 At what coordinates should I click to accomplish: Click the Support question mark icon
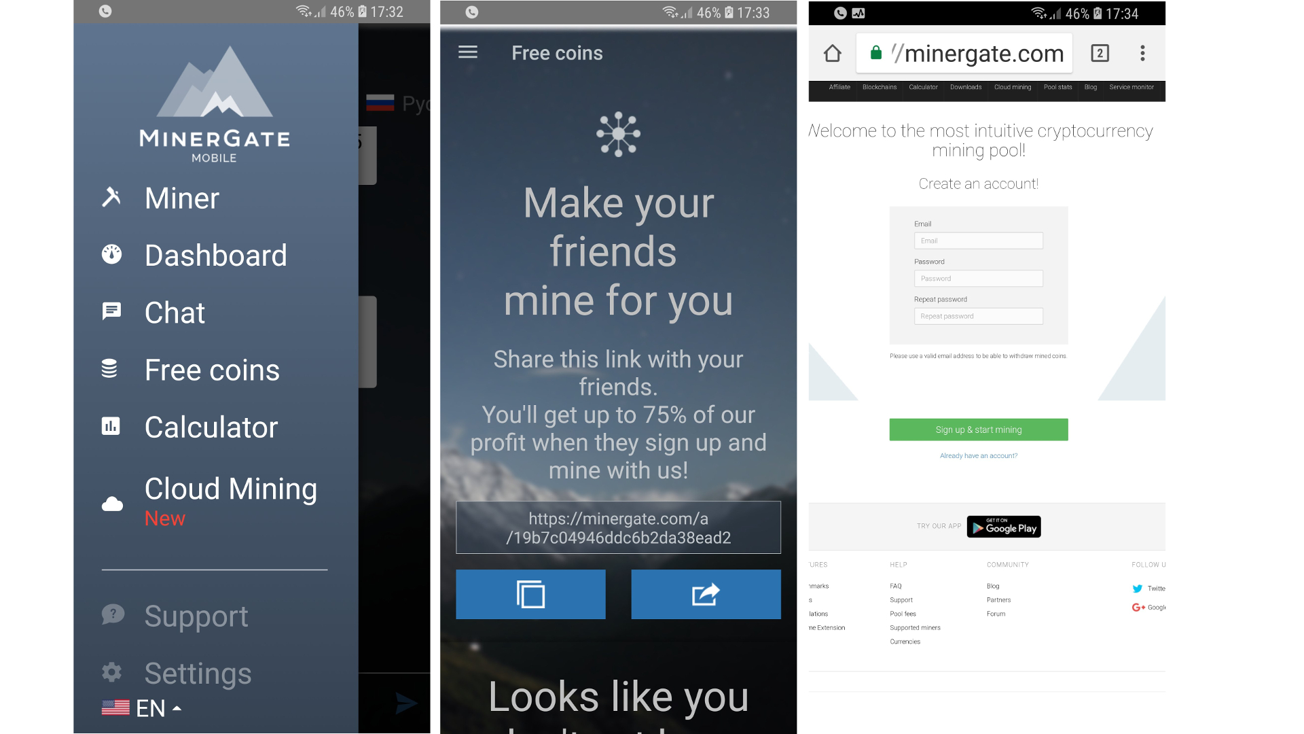tap(115, 616)
